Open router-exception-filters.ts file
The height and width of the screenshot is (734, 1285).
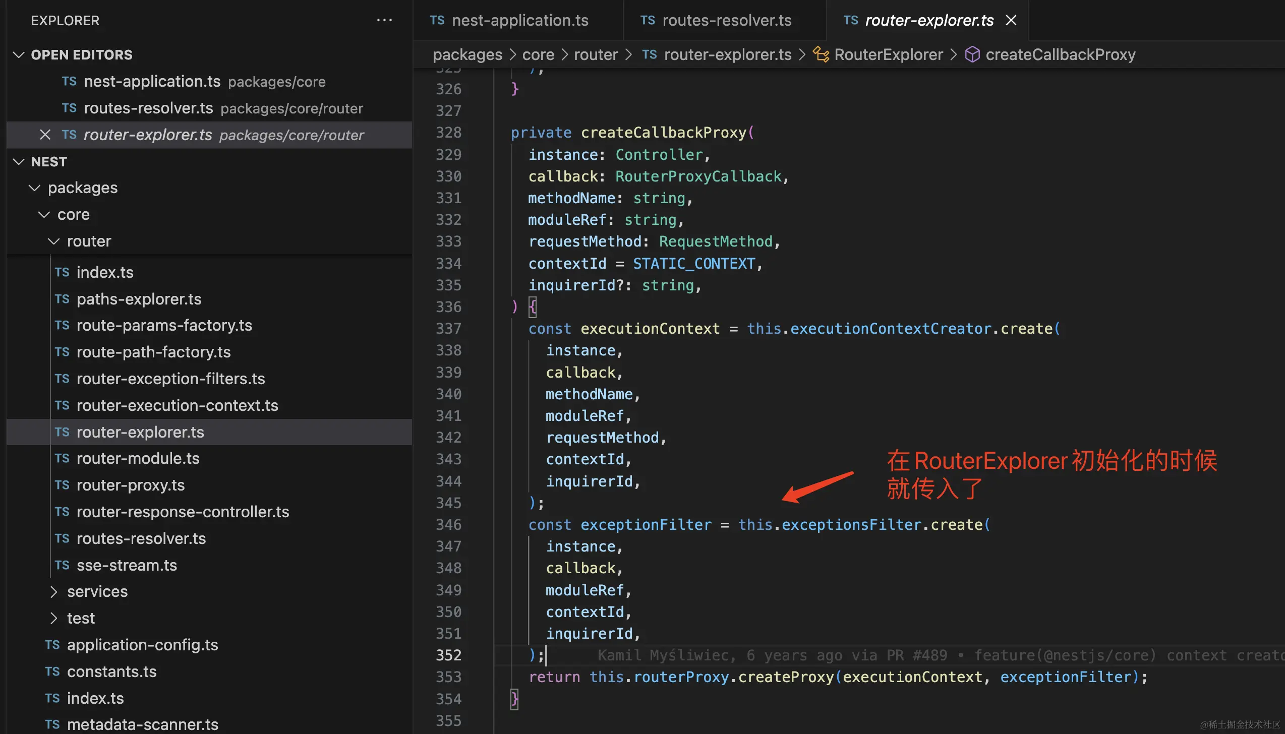tap(209, 379)
